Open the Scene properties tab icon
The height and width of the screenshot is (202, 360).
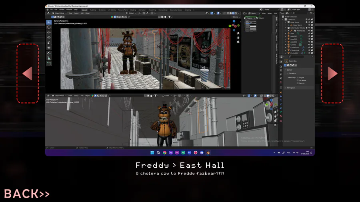[281, 78]
